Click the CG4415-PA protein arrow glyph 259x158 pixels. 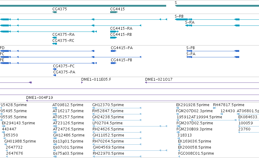coord(114,51)
